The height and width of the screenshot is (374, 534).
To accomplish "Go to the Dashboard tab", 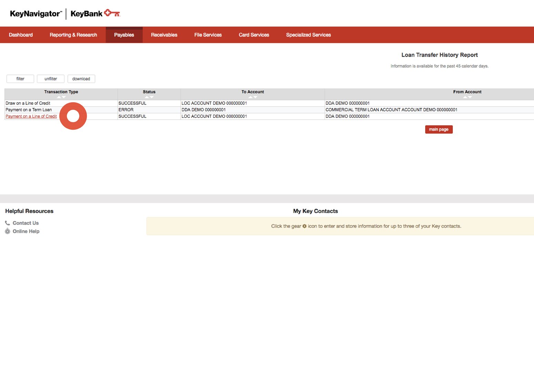I will pos(21,35).
